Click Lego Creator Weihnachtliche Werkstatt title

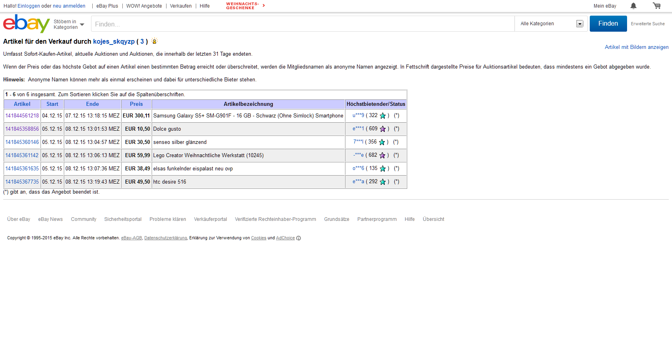(x=209, y=156)
